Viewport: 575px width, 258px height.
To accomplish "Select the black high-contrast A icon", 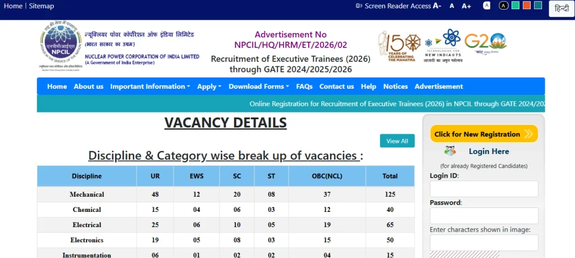I will tap(504, 6).
